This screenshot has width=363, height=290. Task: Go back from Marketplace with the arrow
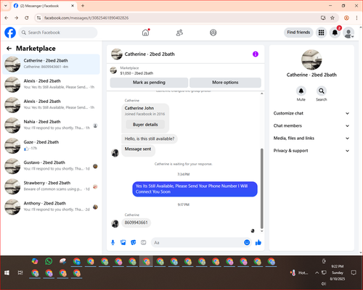tap(9, 49)
